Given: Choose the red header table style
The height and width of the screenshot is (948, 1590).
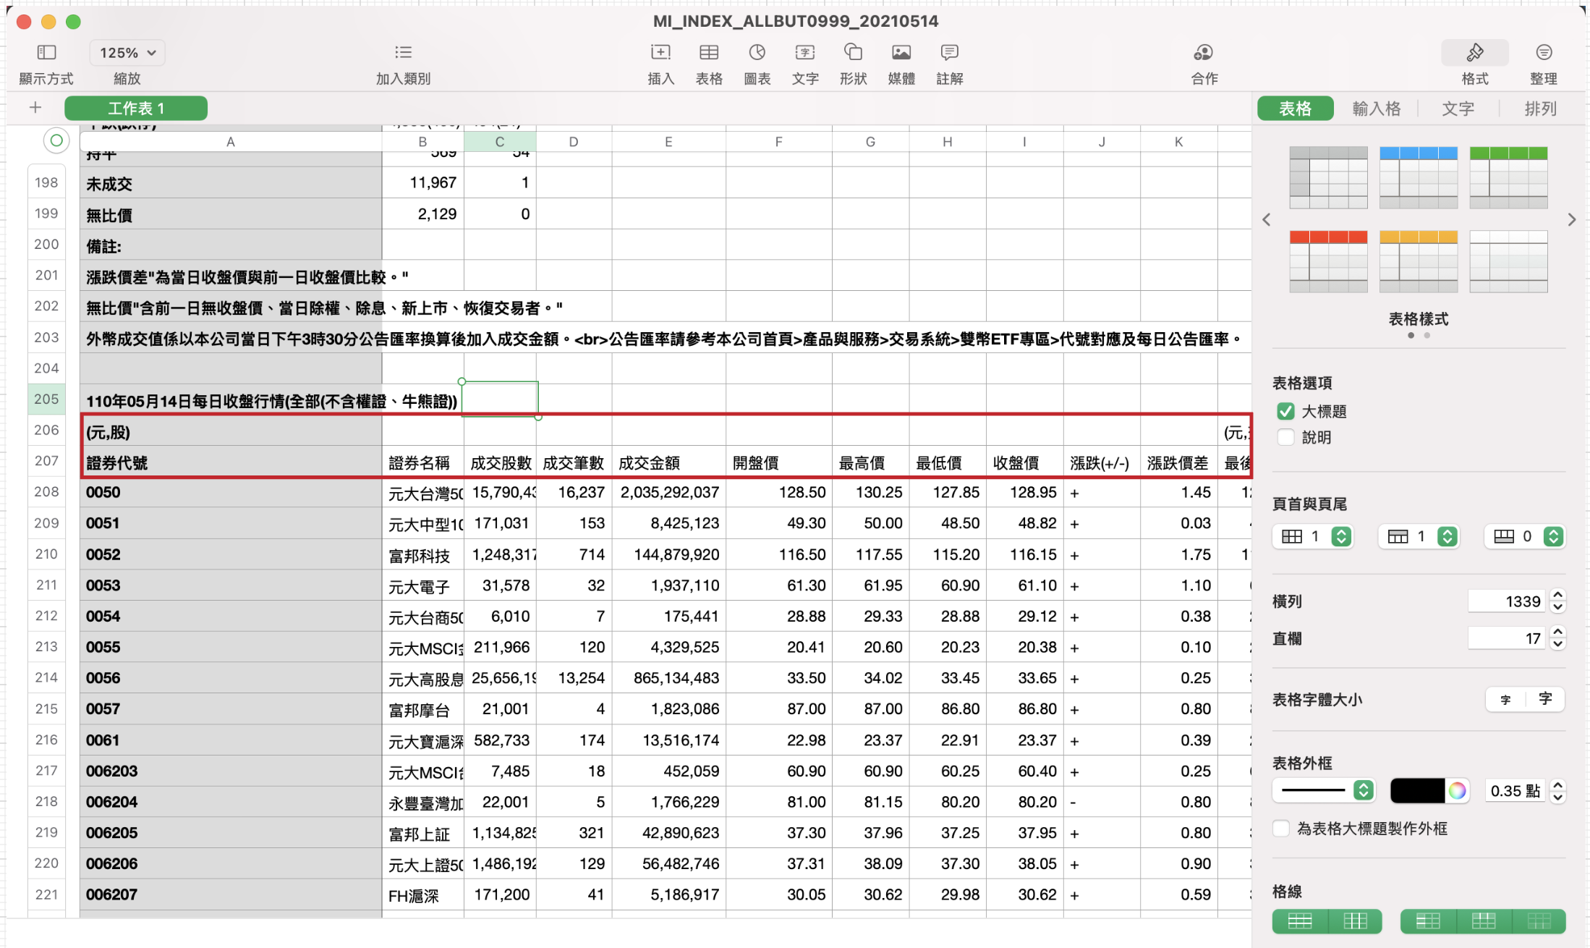Looking at the screenshot, I should point(1328,261).
